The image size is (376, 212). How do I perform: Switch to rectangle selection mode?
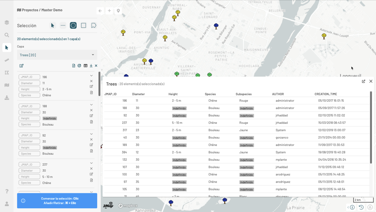coord(84,25)
